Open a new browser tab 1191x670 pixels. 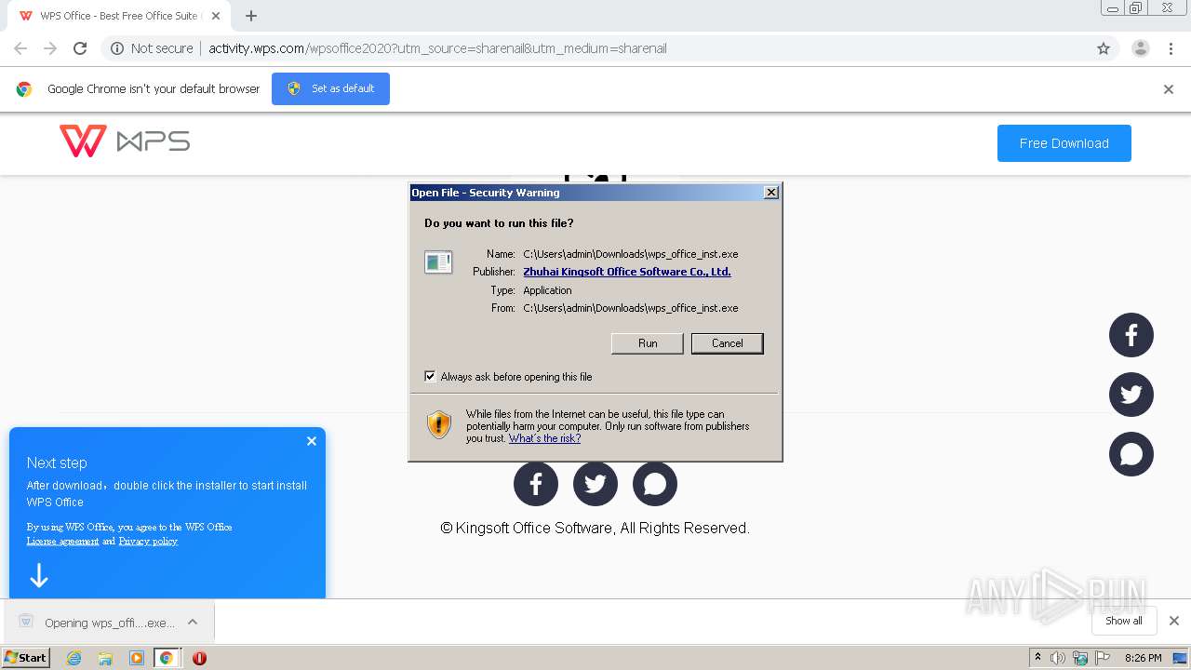point(251,16)
